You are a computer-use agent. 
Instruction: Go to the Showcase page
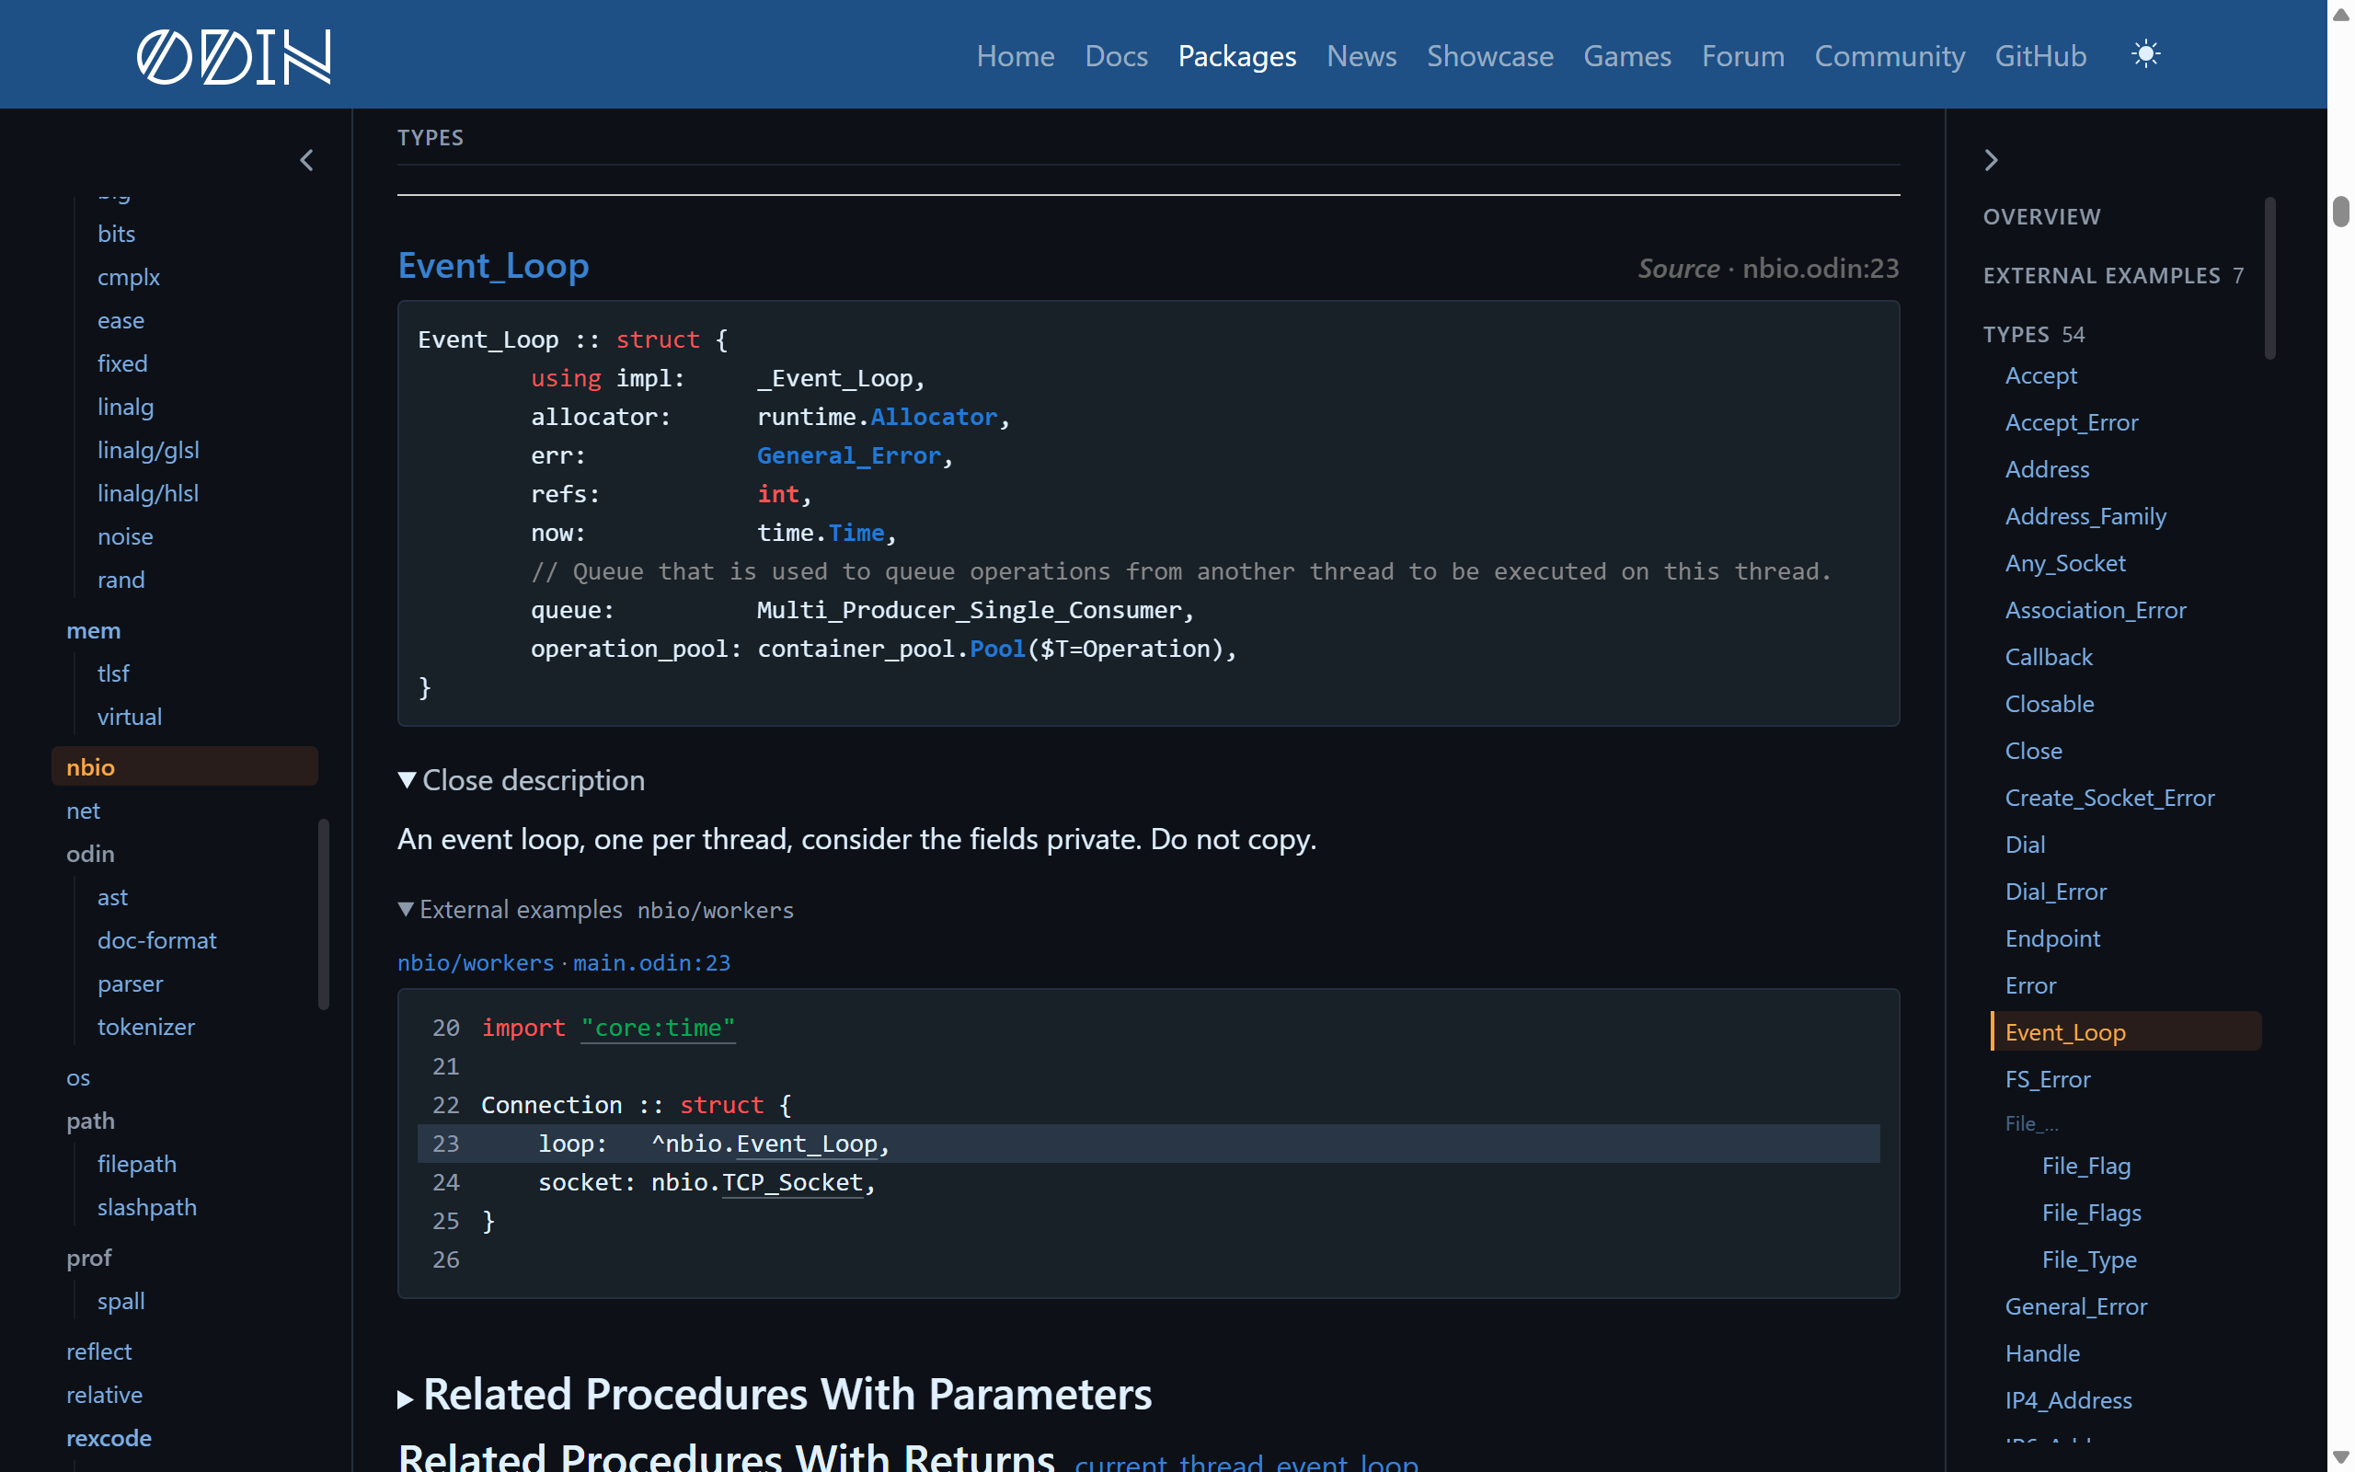coord(1490,55)
